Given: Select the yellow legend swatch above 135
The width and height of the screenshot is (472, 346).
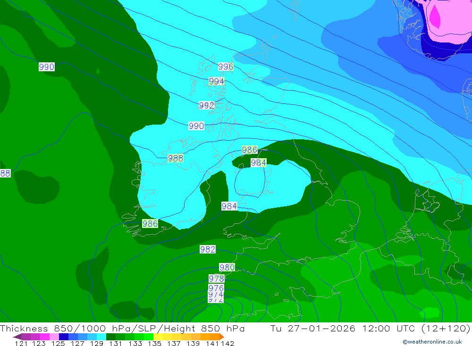Looking at the screenshot, I should click(x=158, y=337).
